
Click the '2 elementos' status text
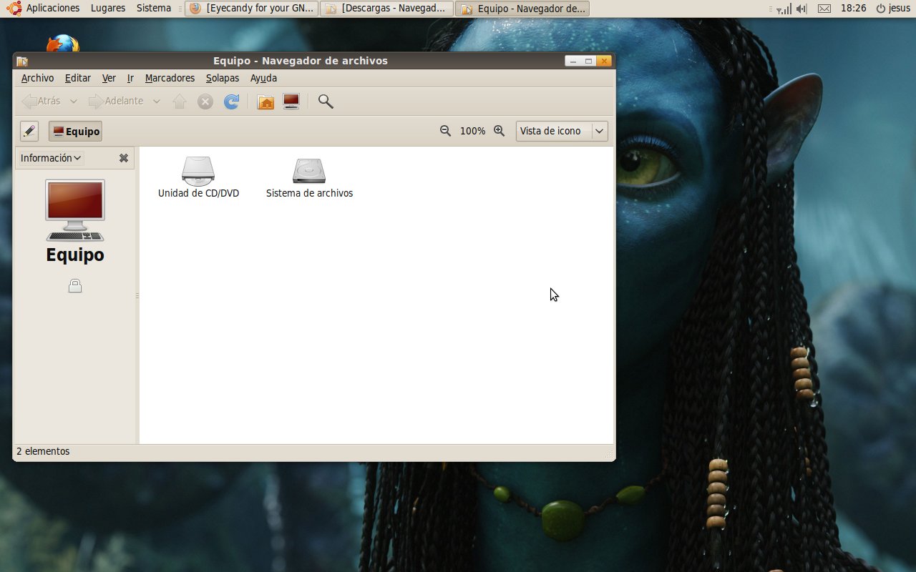click(43, 451)
